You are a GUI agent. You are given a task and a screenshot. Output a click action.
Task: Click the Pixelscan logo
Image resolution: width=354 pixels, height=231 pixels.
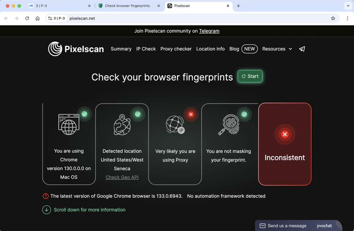pyautogui.click(x=76, y=49)
